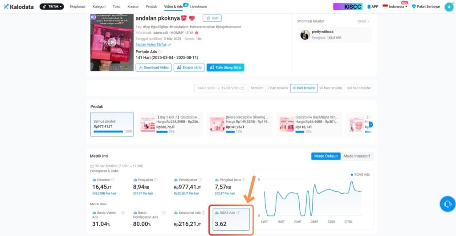The width and height of the screenshot is (456, 236).
Task: Select the ROAS Ads metric card
Action: tap(231, 220)
